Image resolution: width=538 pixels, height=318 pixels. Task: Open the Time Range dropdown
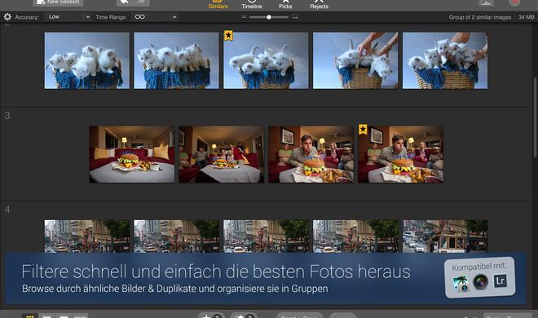coord(155,17)
